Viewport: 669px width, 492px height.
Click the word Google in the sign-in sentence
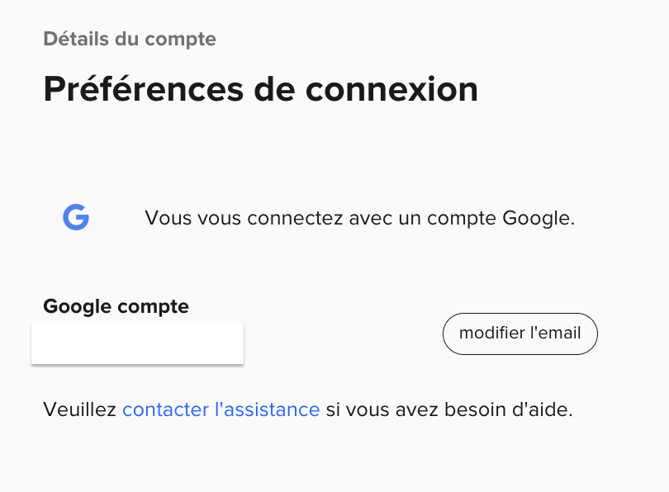536,218
